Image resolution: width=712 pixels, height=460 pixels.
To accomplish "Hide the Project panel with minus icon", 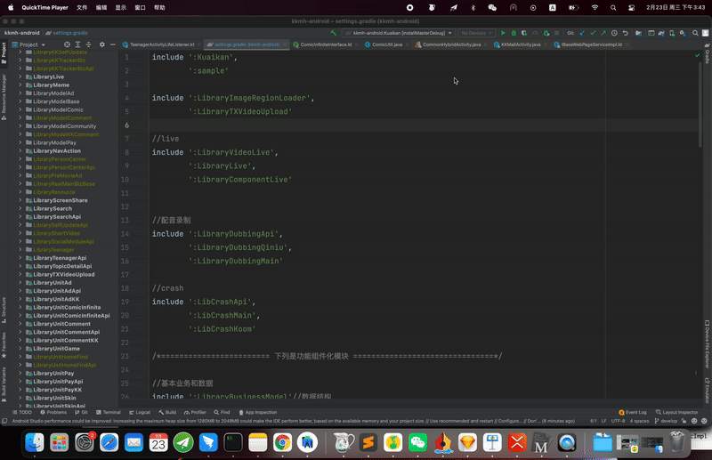I will (x=113, y=44).
